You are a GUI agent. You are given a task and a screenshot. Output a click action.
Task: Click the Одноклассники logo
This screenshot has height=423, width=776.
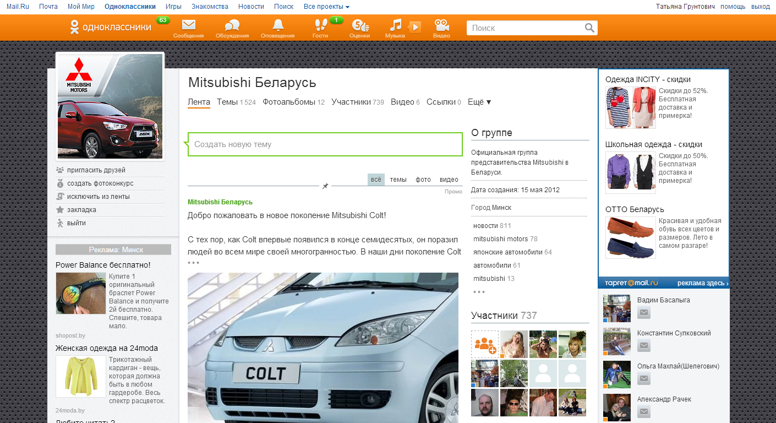(111, 27)
